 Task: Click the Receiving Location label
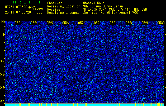[64, 6]
